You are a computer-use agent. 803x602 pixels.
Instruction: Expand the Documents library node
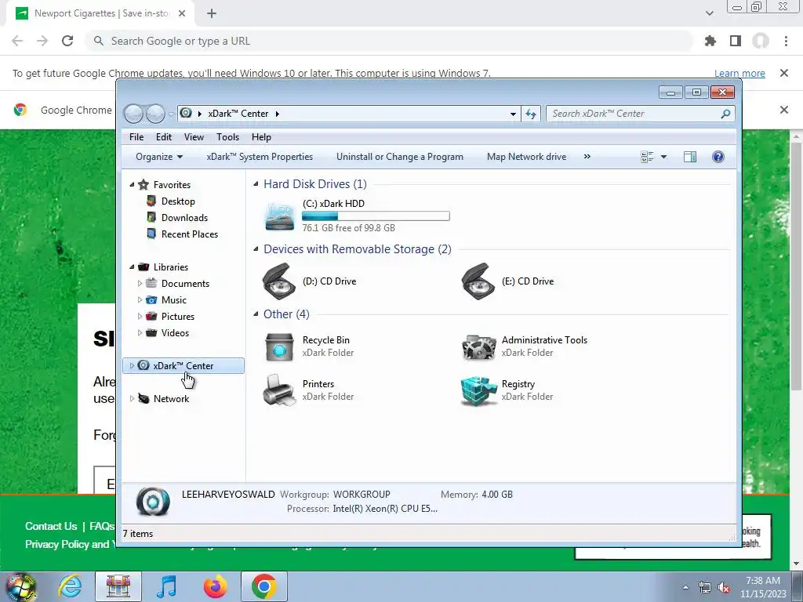[x=140, y=283]
